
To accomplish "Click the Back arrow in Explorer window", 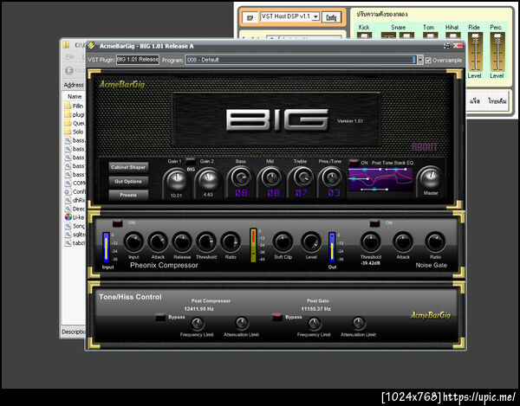I will [69, 70].
